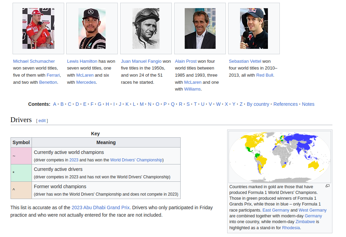The width and height of the screenshot is (346, 237).
Task: Jump to the 'By country' contents section
Action: (258, 104)
